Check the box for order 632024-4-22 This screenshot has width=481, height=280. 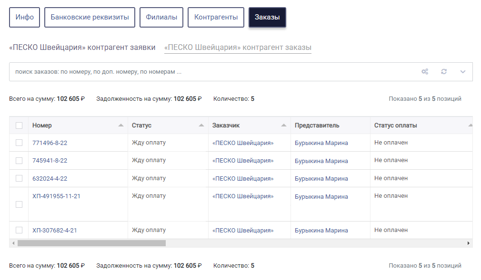click(x=19, y=178)
